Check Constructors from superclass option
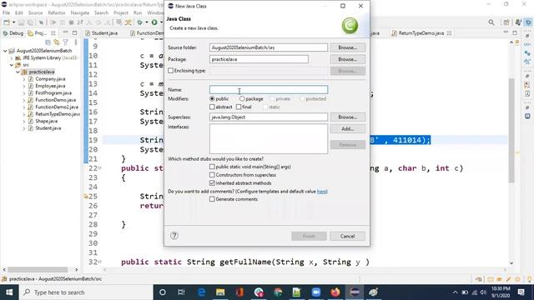534x300 pixels. (212, 175)
